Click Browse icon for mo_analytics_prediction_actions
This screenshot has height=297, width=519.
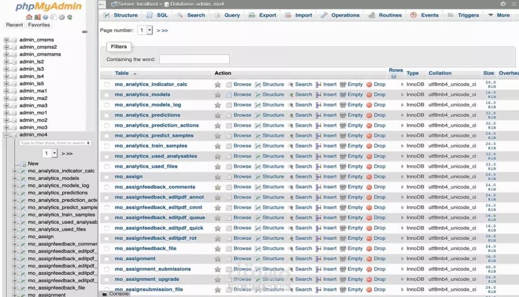tap(229, 125)
